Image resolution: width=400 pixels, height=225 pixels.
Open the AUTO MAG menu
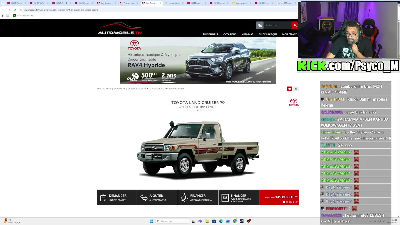[x=247, y=34]
